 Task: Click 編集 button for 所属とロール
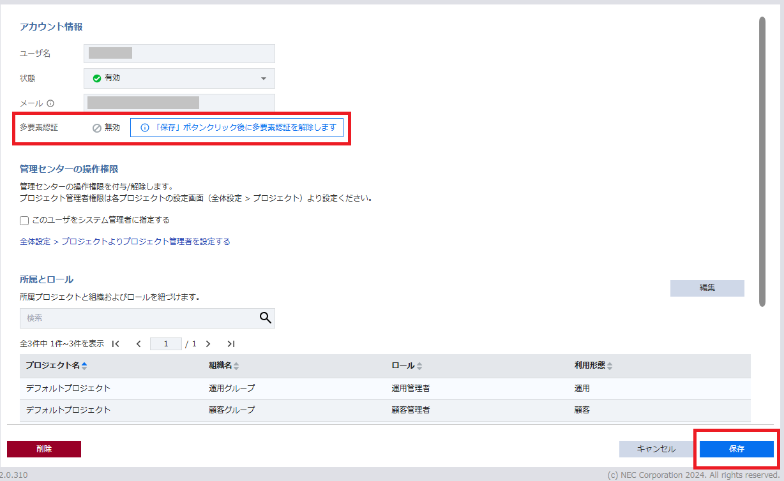click(x=707, y=288)
